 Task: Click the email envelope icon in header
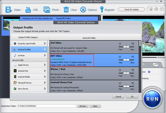tap(156, 9)
